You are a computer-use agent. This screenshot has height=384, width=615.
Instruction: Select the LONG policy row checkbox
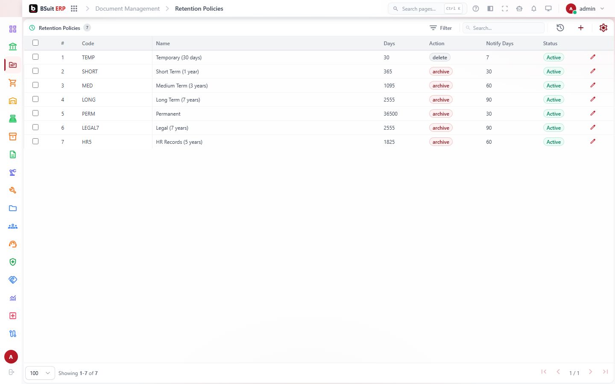coord(35,99)
